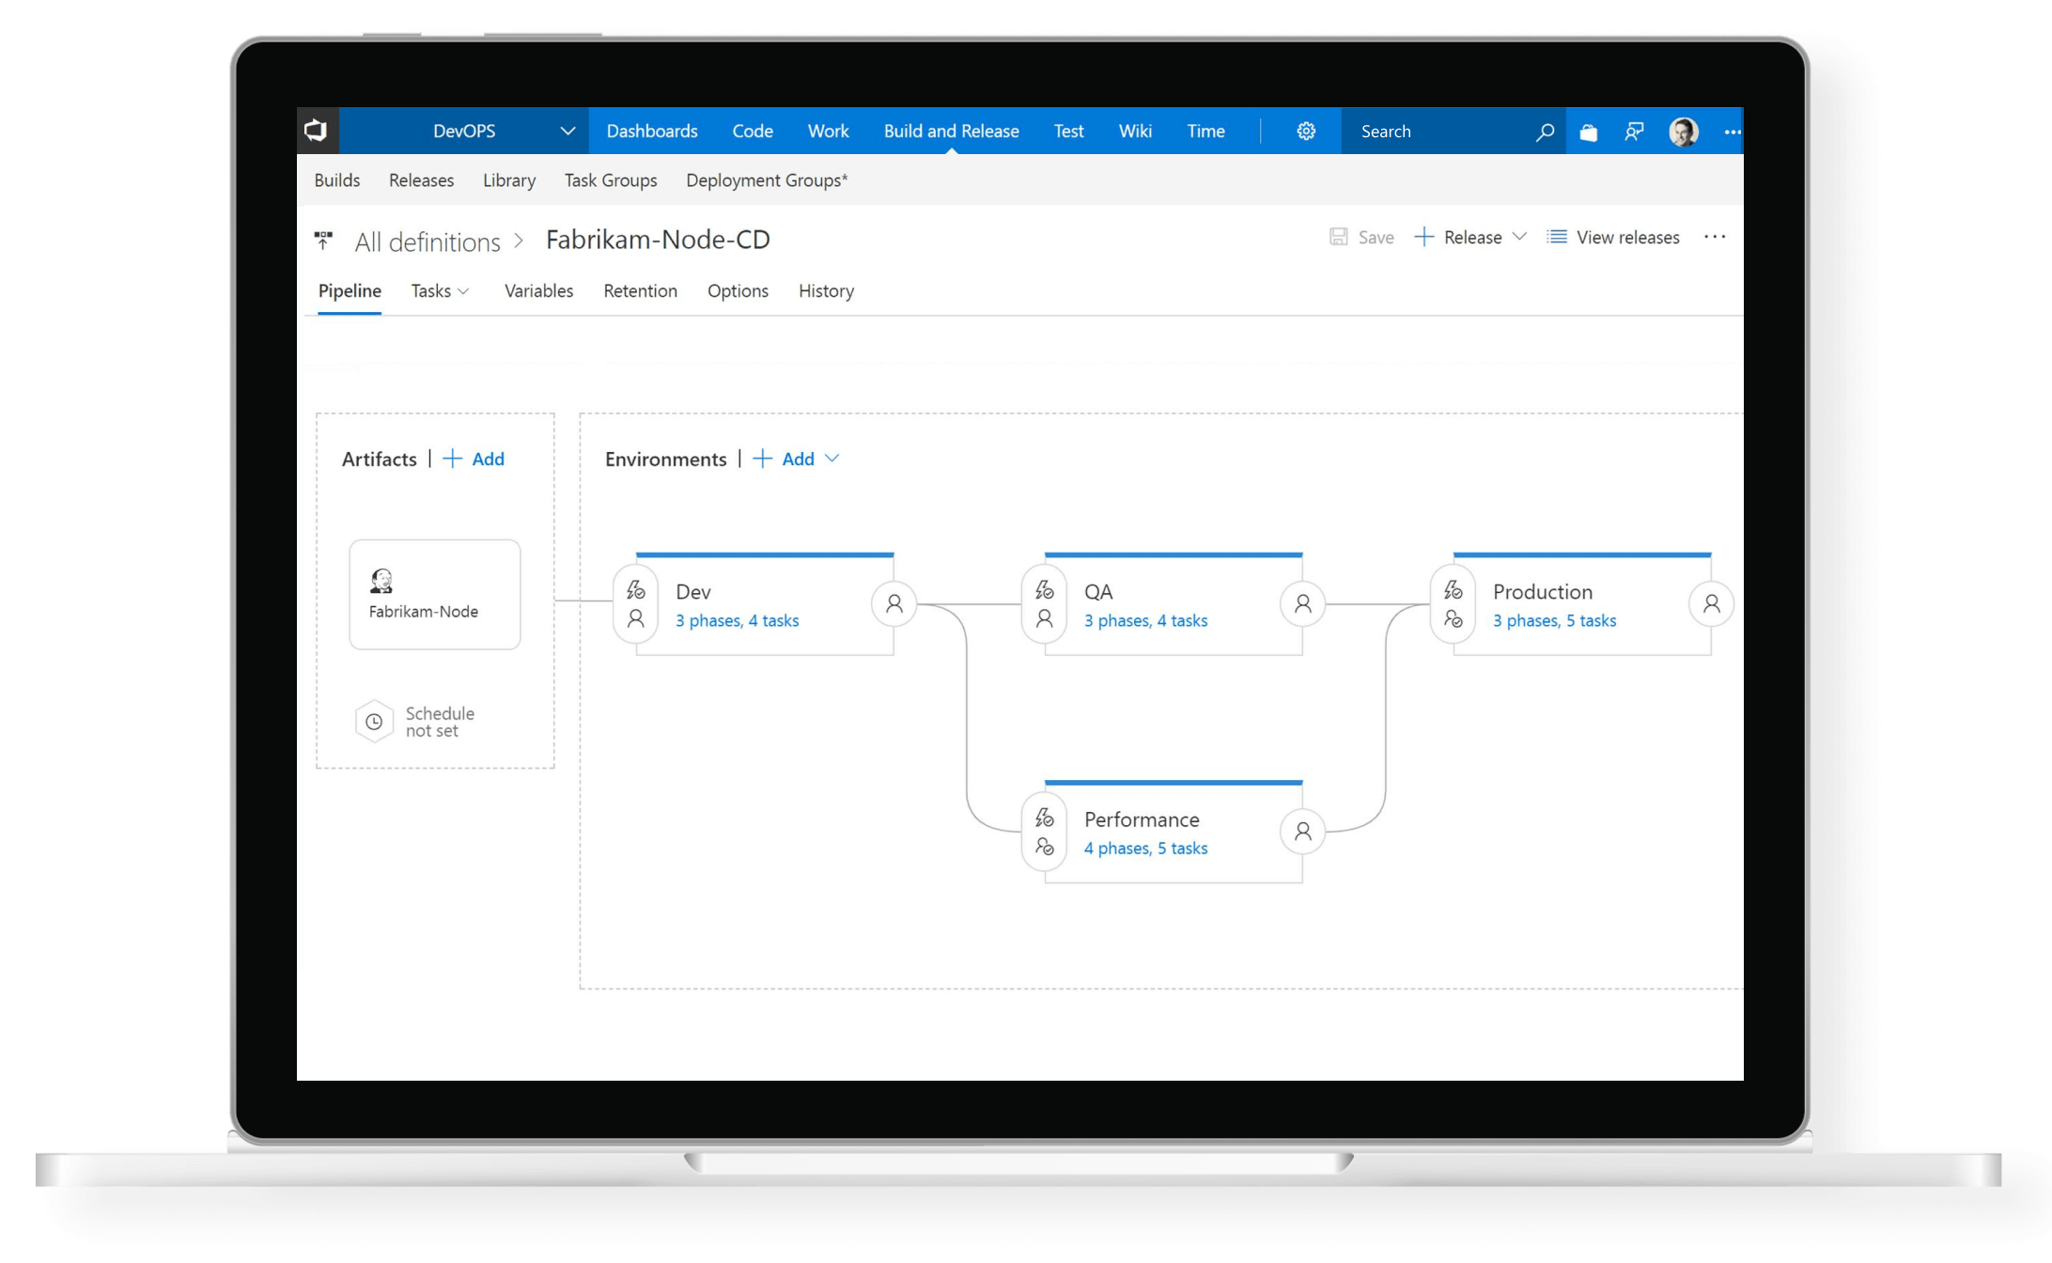Click the search magnifier icon
The image size is (2052, 1263).
click(x=1544, y=133)
